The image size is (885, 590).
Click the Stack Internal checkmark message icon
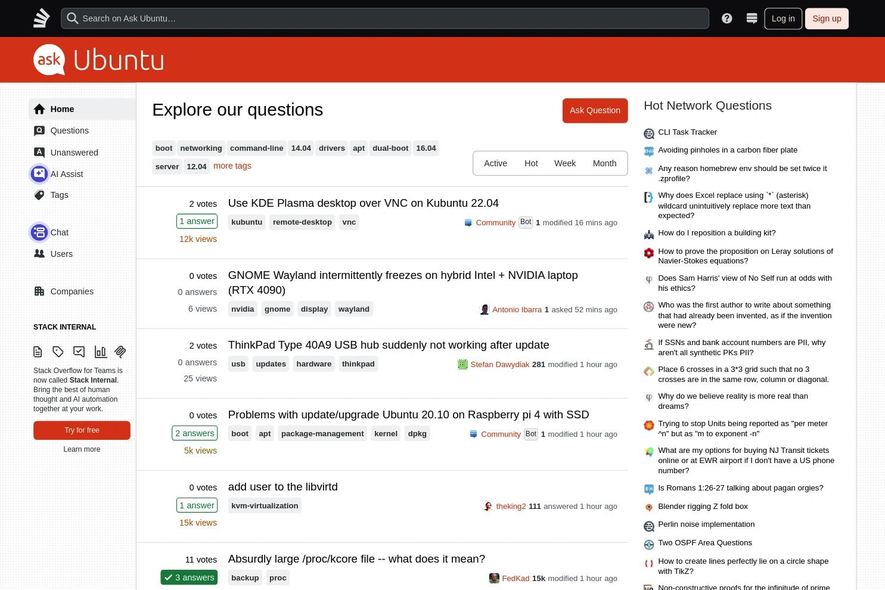click(x=79, y=352)
